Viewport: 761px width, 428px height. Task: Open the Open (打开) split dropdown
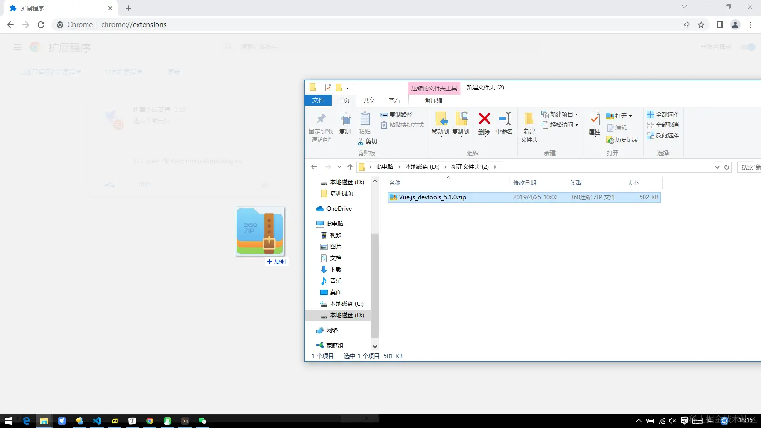tap(630, 116)
